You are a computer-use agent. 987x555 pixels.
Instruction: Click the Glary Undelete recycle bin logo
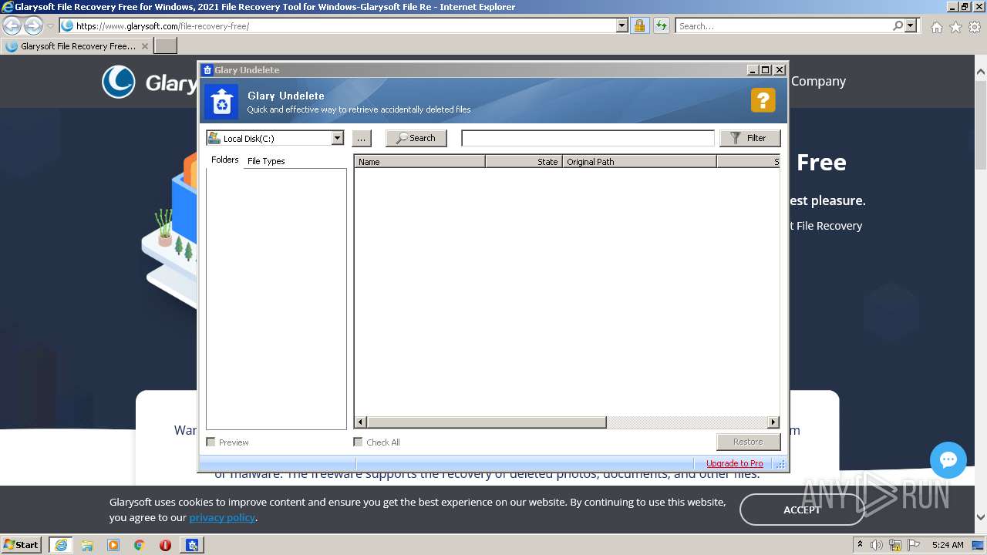pyautogui.click(x=222, y=101)
